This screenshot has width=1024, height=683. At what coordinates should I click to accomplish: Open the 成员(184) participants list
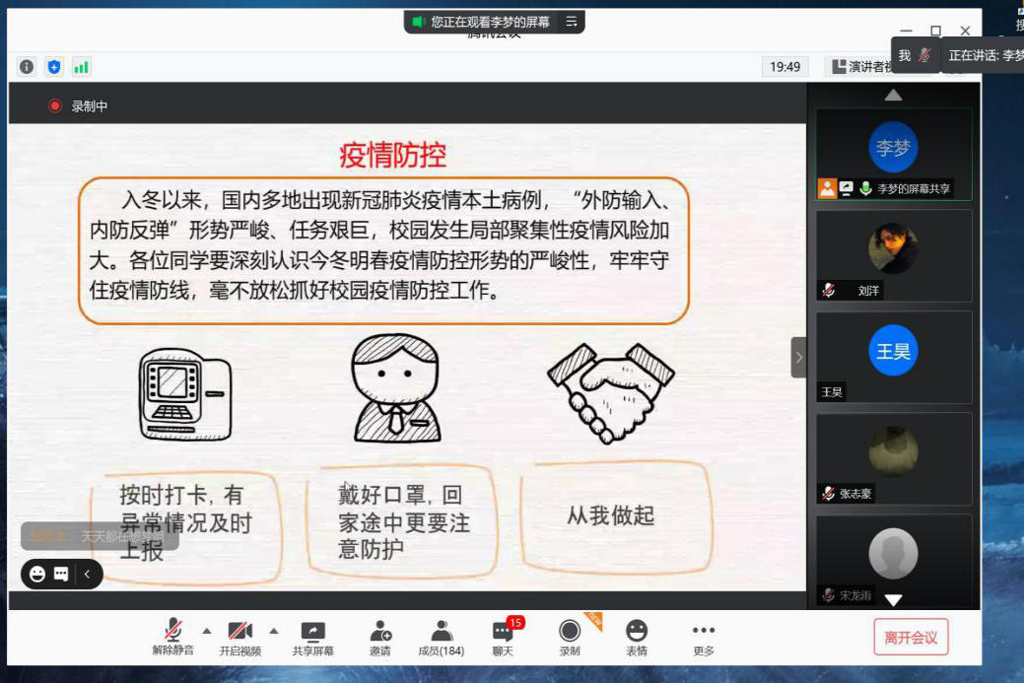click(442, 637)
